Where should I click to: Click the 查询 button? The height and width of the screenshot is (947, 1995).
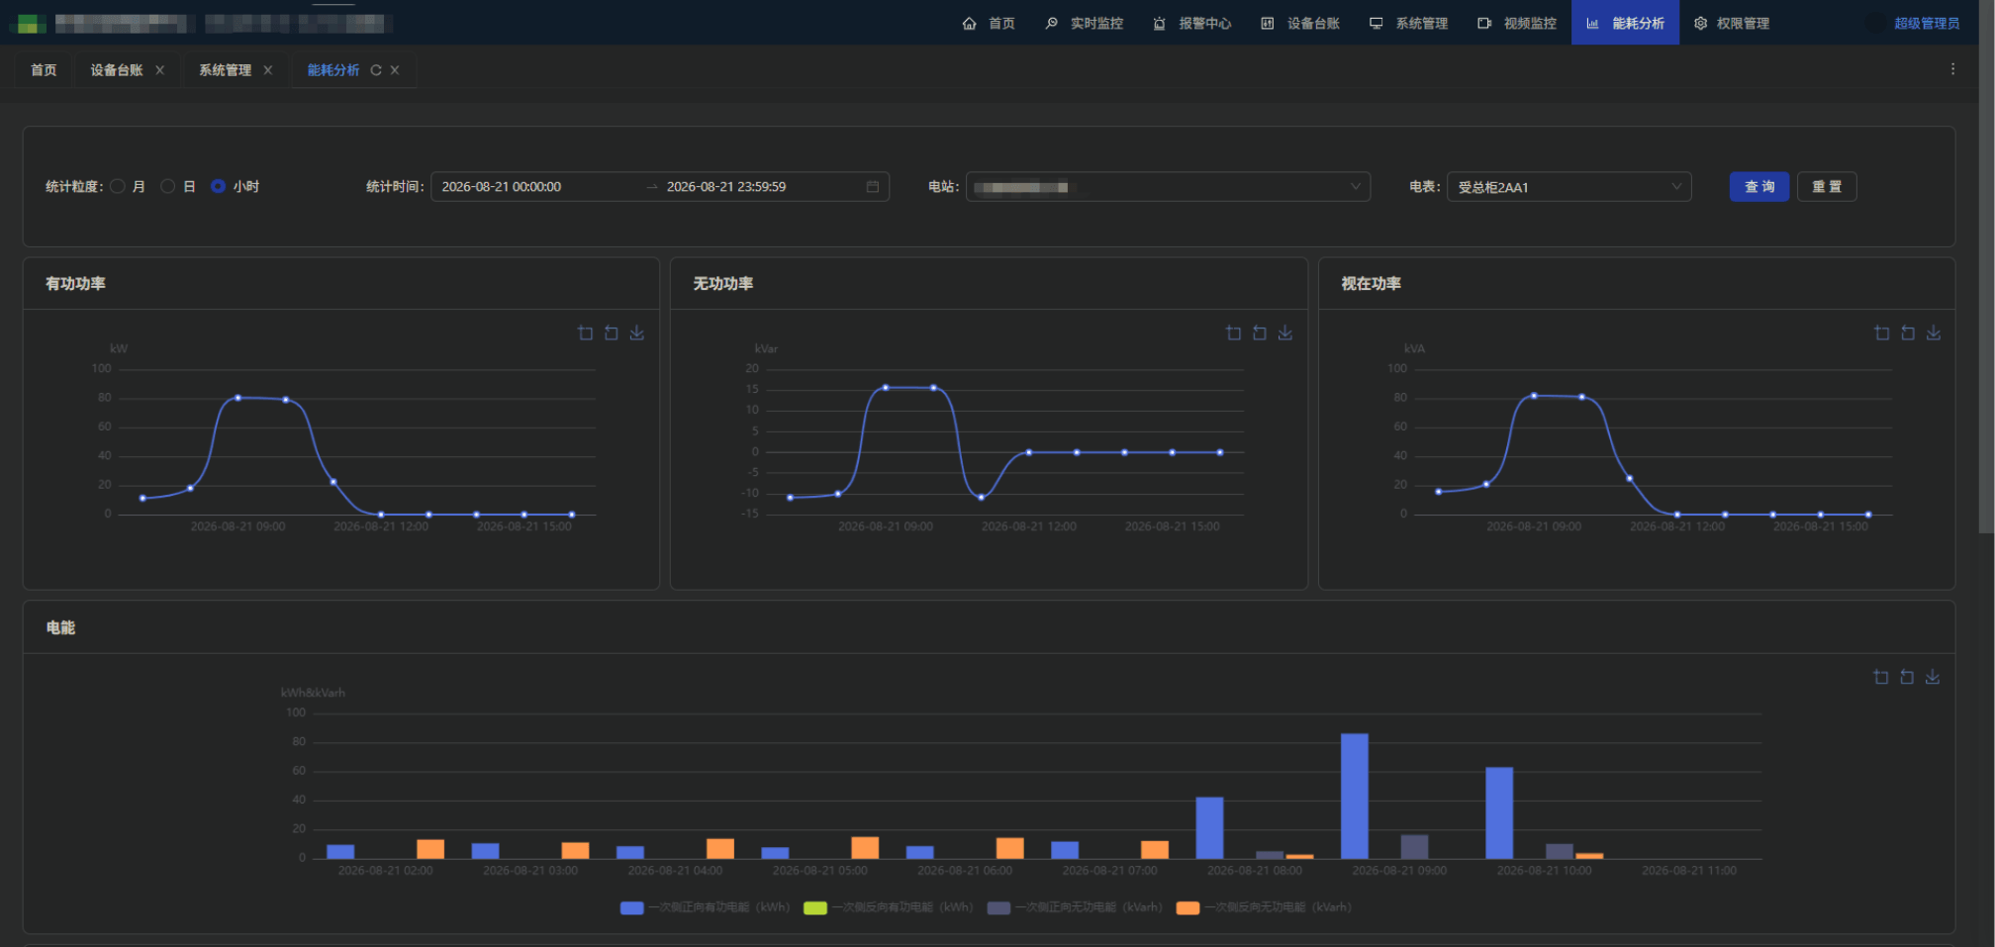1758,187
